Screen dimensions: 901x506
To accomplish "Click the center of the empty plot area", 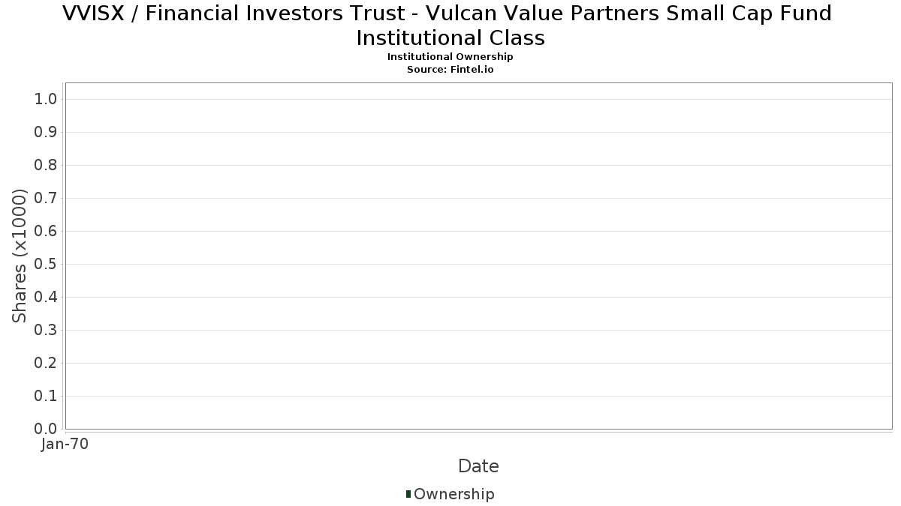I will [478, 256].
